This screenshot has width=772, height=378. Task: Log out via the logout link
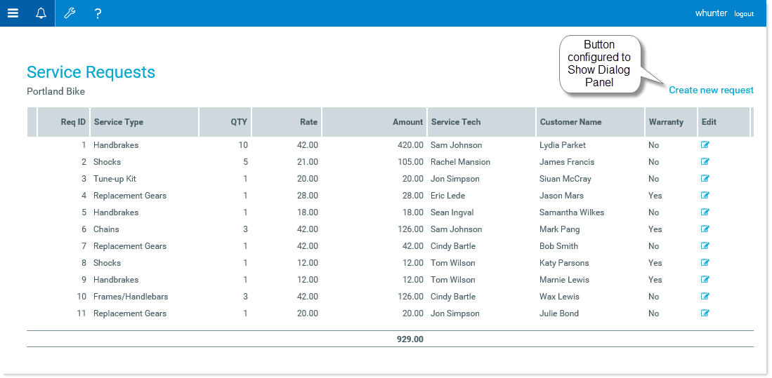(x=744, y=14)
